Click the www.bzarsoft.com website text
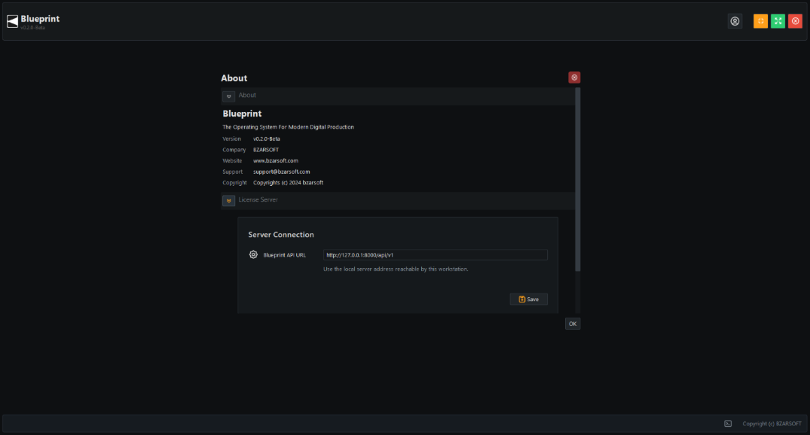The height and width of the screenshot is (435, 810). click(275, 161)
